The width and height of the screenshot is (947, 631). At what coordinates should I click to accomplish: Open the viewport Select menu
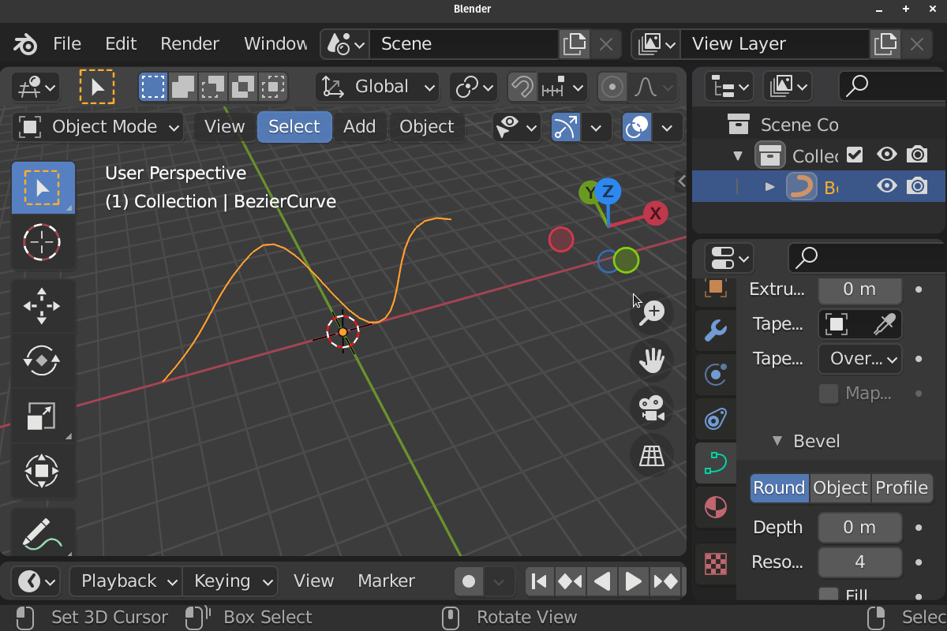pos(294,127)
